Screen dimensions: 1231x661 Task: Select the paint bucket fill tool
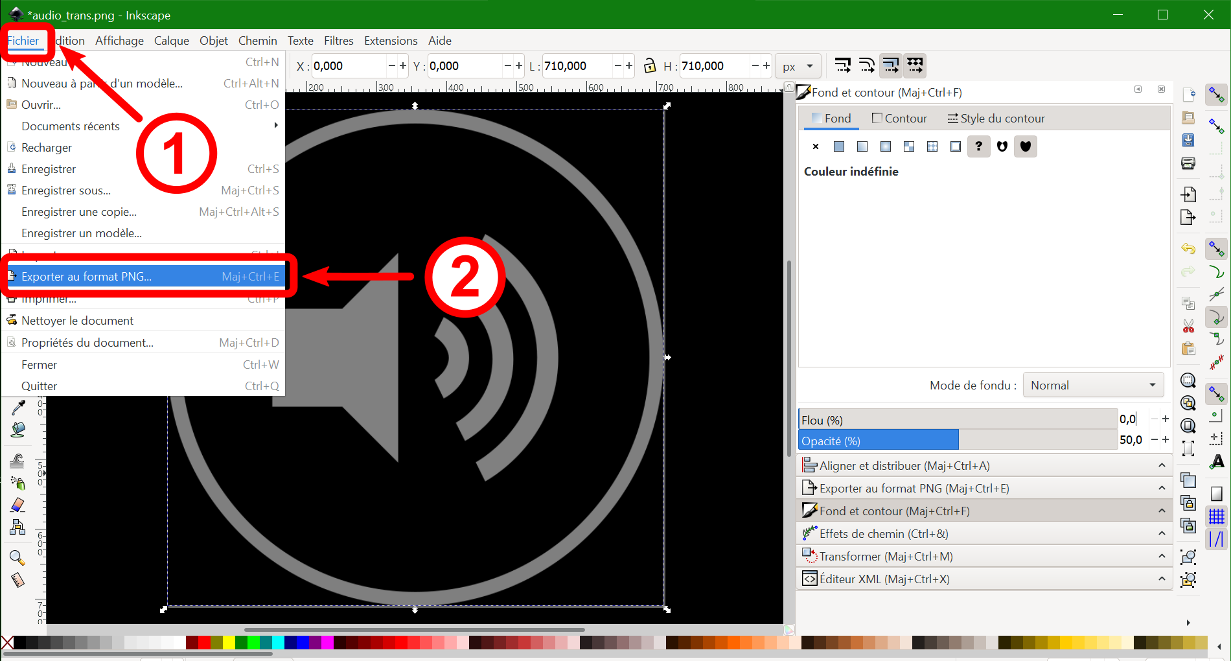coord(18,429)
